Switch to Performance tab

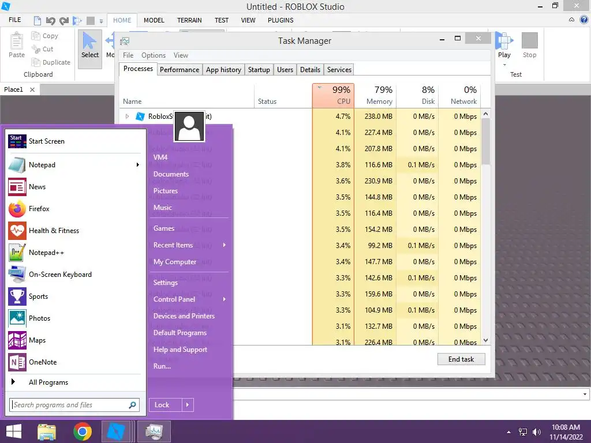click(x=179, y=70)
